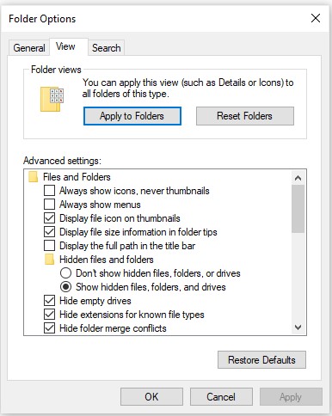The image size is (332, 416).
Task: Uncheck Display file icon on thumbnails
Action: click(49, 218)
